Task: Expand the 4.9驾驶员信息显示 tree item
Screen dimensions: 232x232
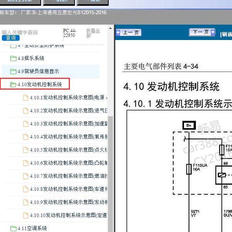Action: [38, 71]
